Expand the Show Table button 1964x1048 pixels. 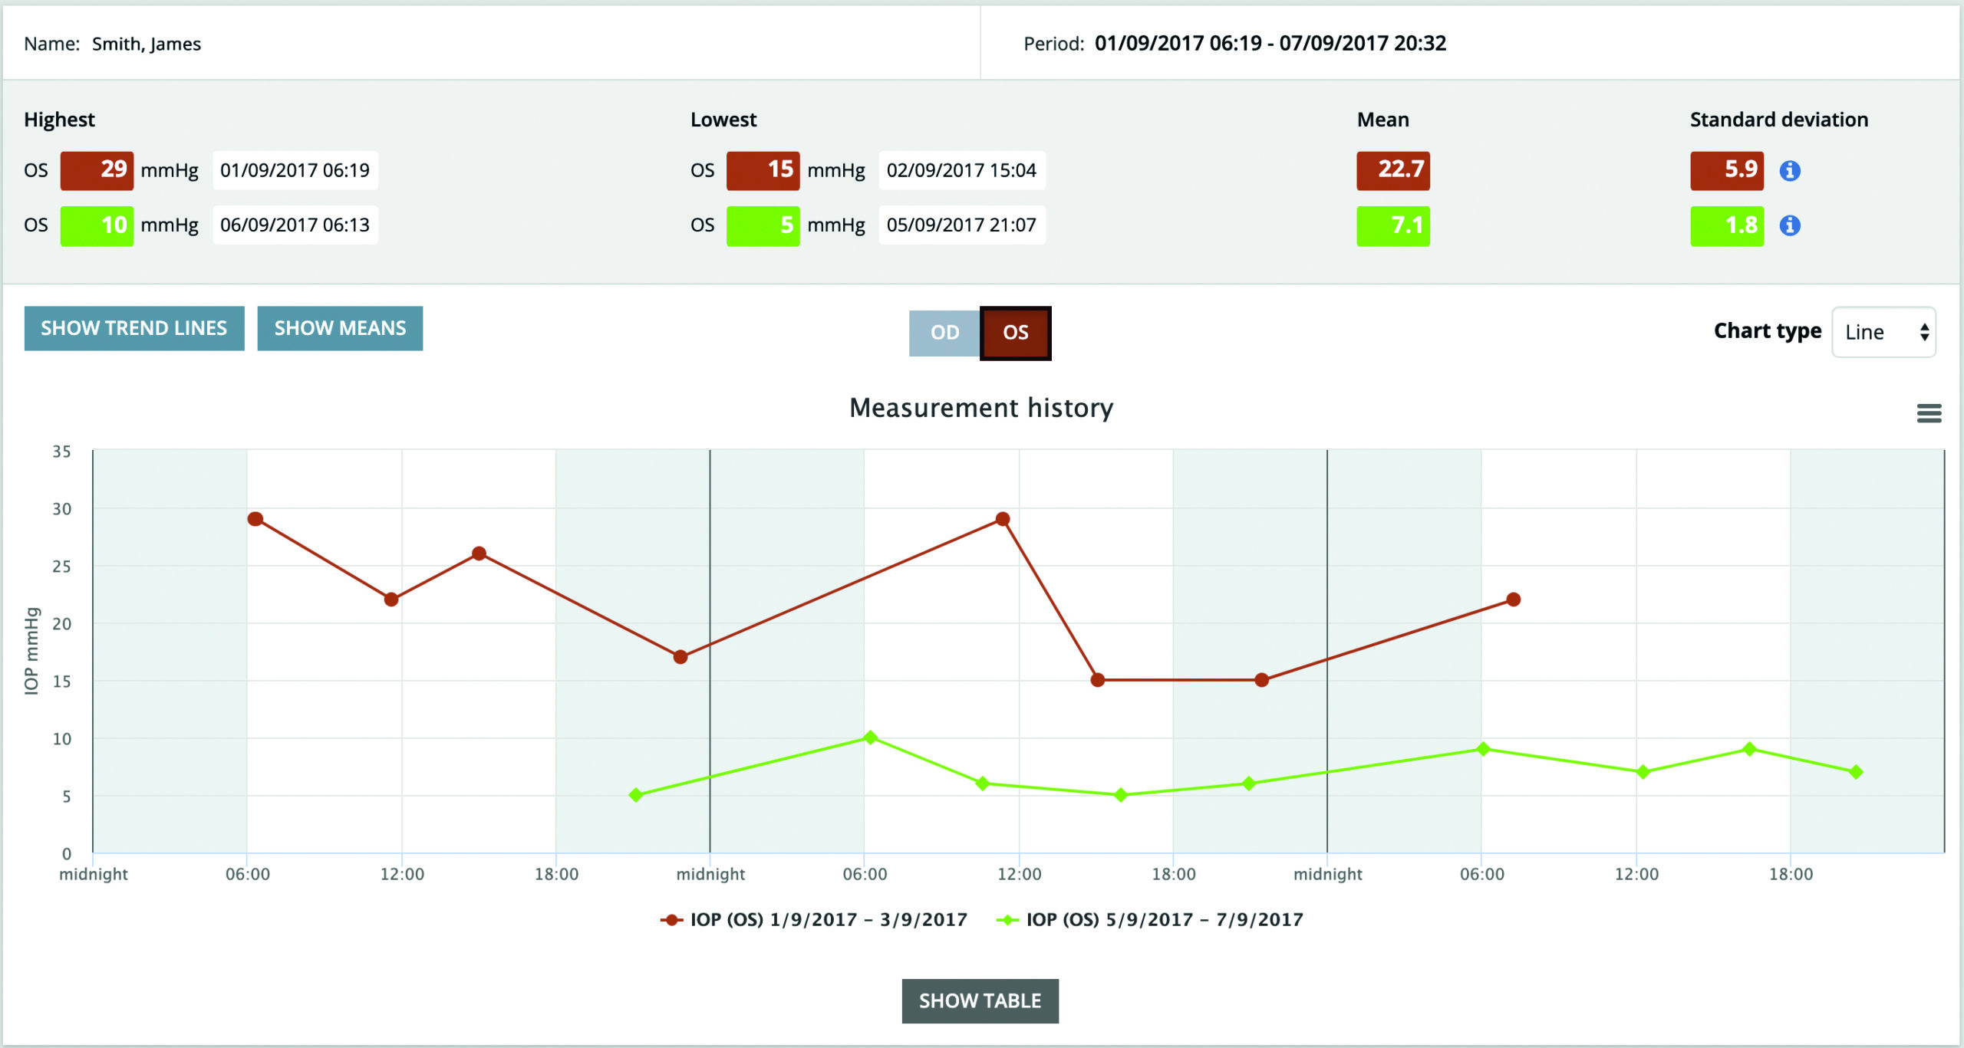coord(980,1000)
